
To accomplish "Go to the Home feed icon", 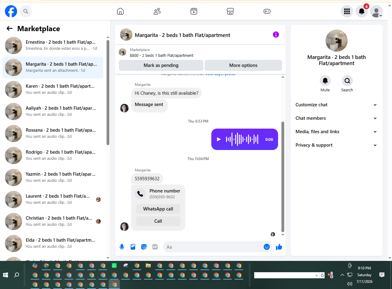I will pos(120,11).
